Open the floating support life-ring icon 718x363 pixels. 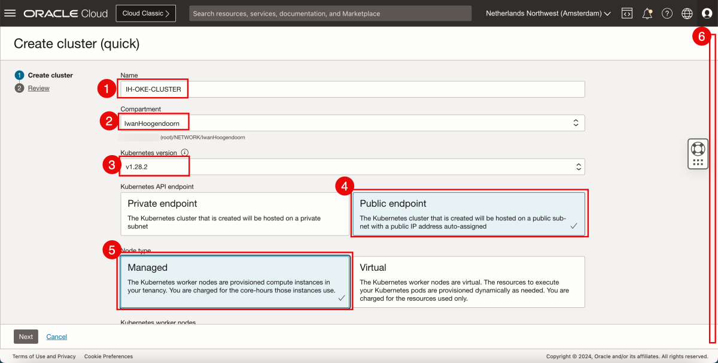(698, 147)
